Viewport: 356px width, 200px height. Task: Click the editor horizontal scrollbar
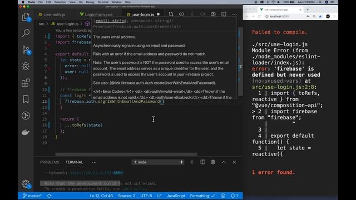point(126,154)
